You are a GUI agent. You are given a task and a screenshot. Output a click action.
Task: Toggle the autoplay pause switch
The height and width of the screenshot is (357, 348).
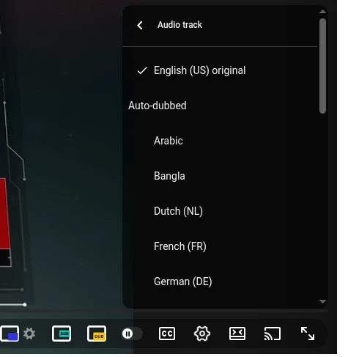coord(132,334)
